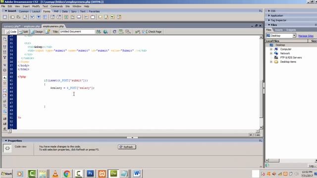Expand the Desktop Items tree node
The width and height of the screenshot is (317, 178).
point(271,62)
